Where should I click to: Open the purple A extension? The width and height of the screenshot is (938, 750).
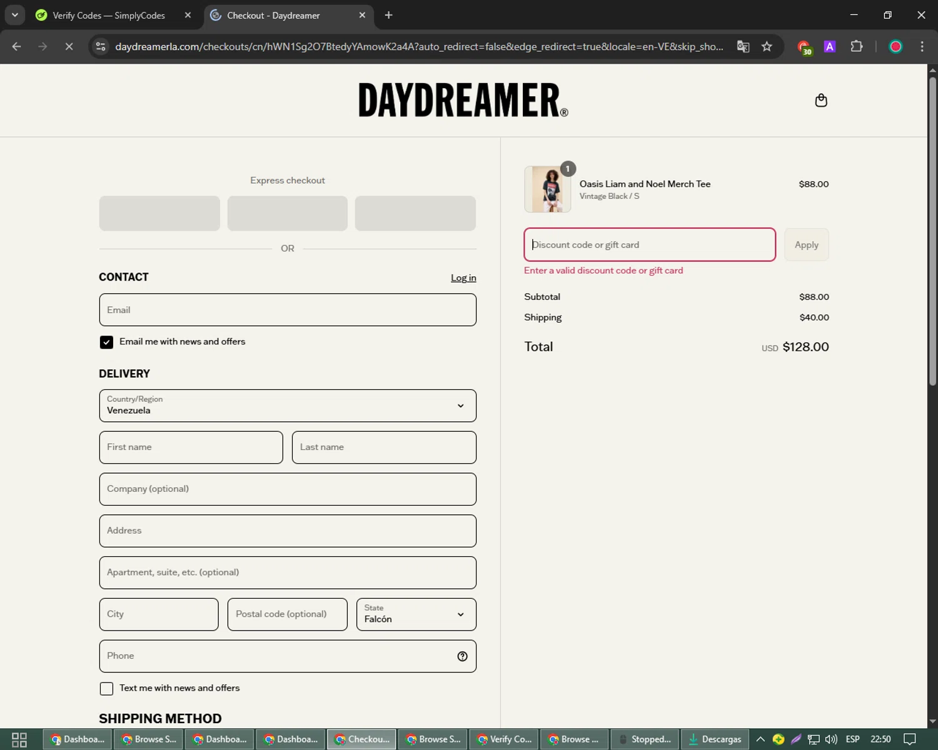tap(830, 46)
